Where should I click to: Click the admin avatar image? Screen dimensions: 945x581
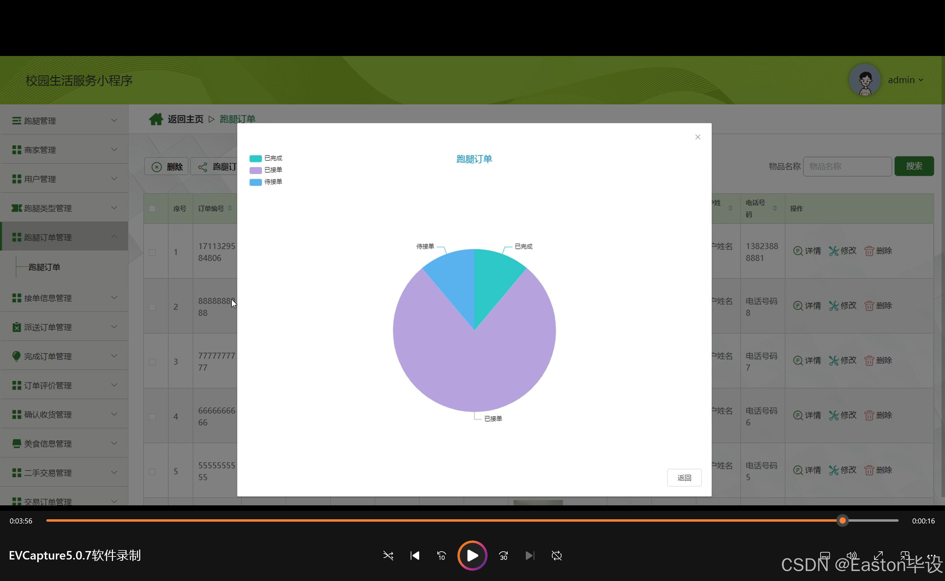coord(865,80)
